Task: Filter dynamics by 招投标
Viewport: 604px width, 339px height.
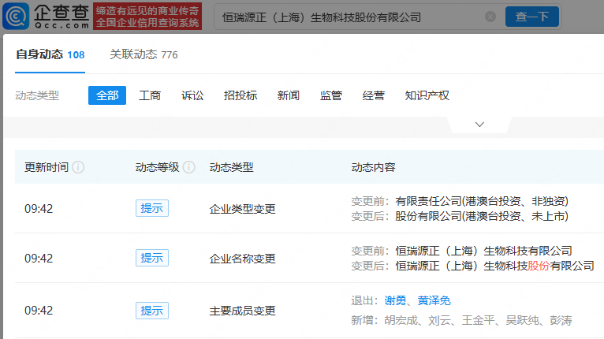Action: 240,95
